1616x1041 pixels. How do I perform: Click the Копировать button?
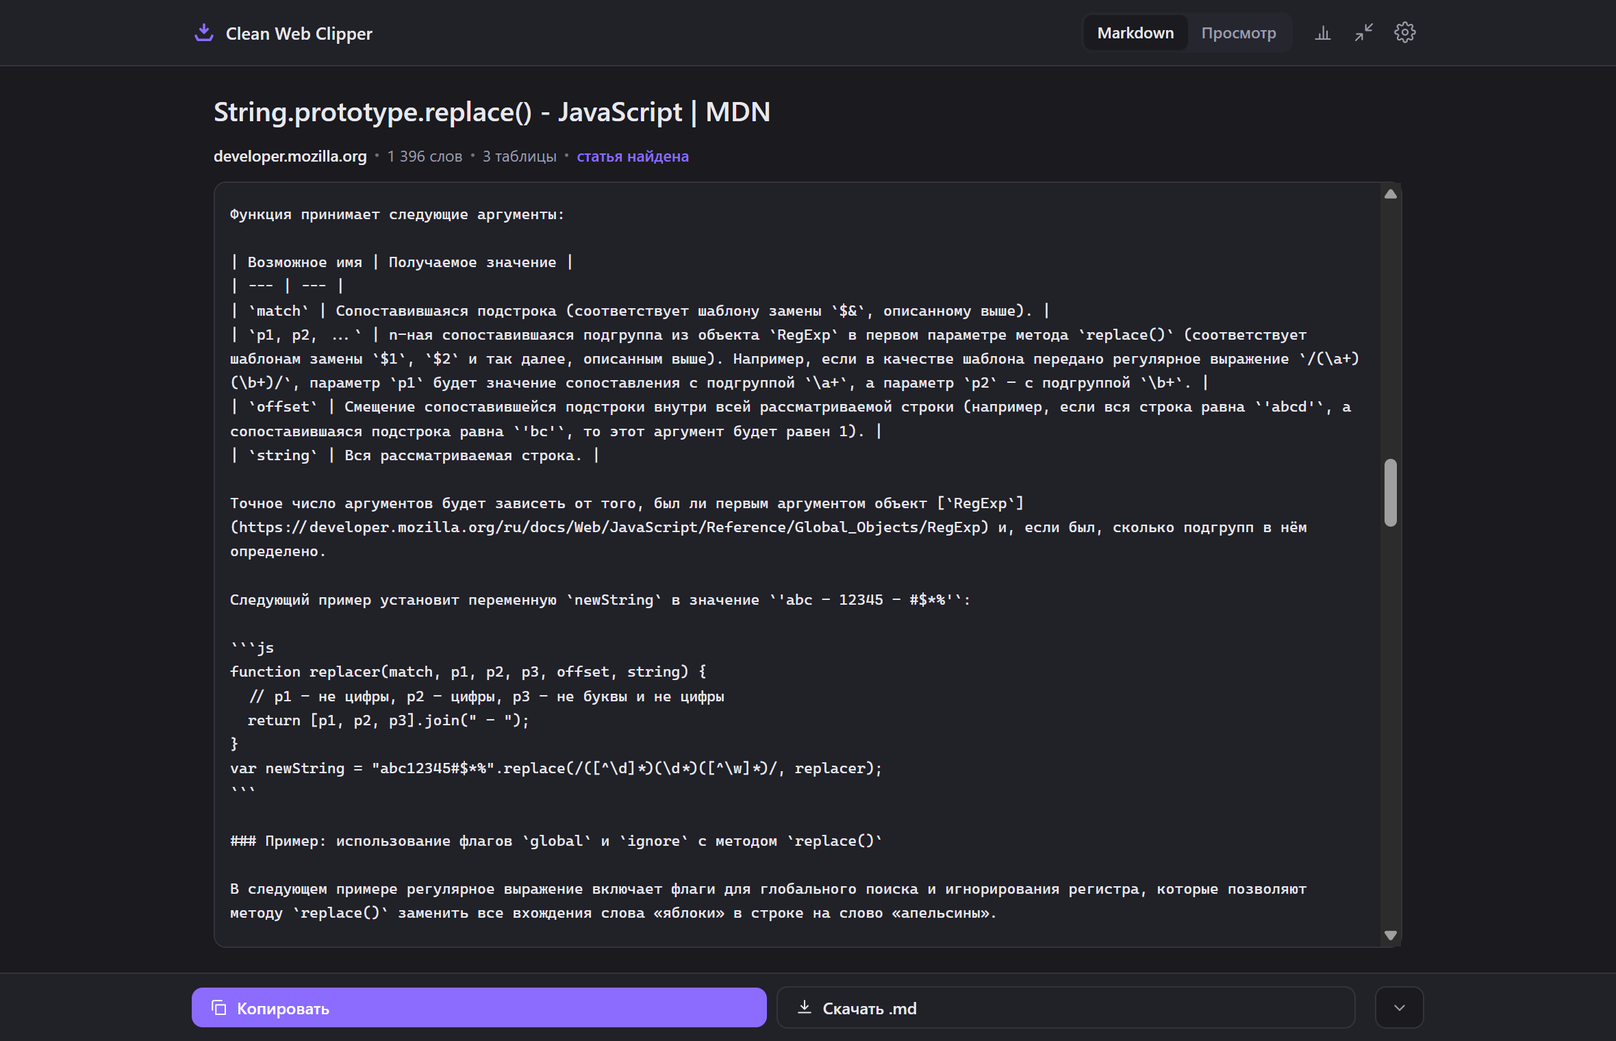point(479,1007)
